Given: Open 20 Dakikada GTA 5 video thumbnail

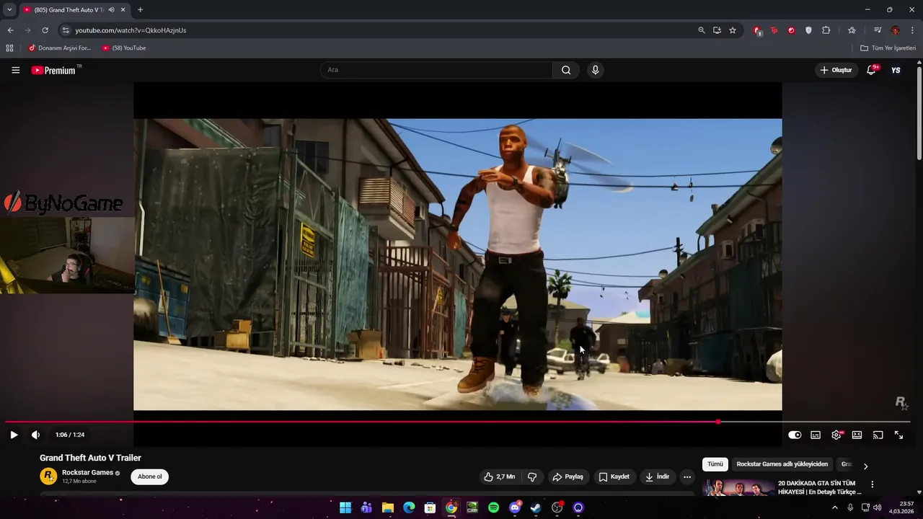Looking at the screenshot, I should (738, 488).
